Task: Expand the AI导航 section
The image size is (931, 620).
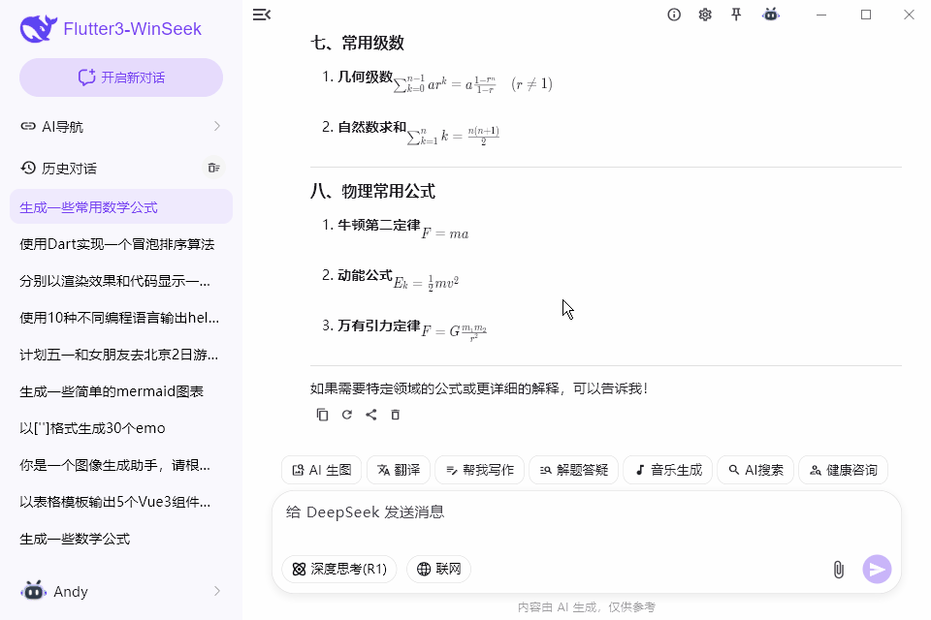Action: tap(120, 126)
